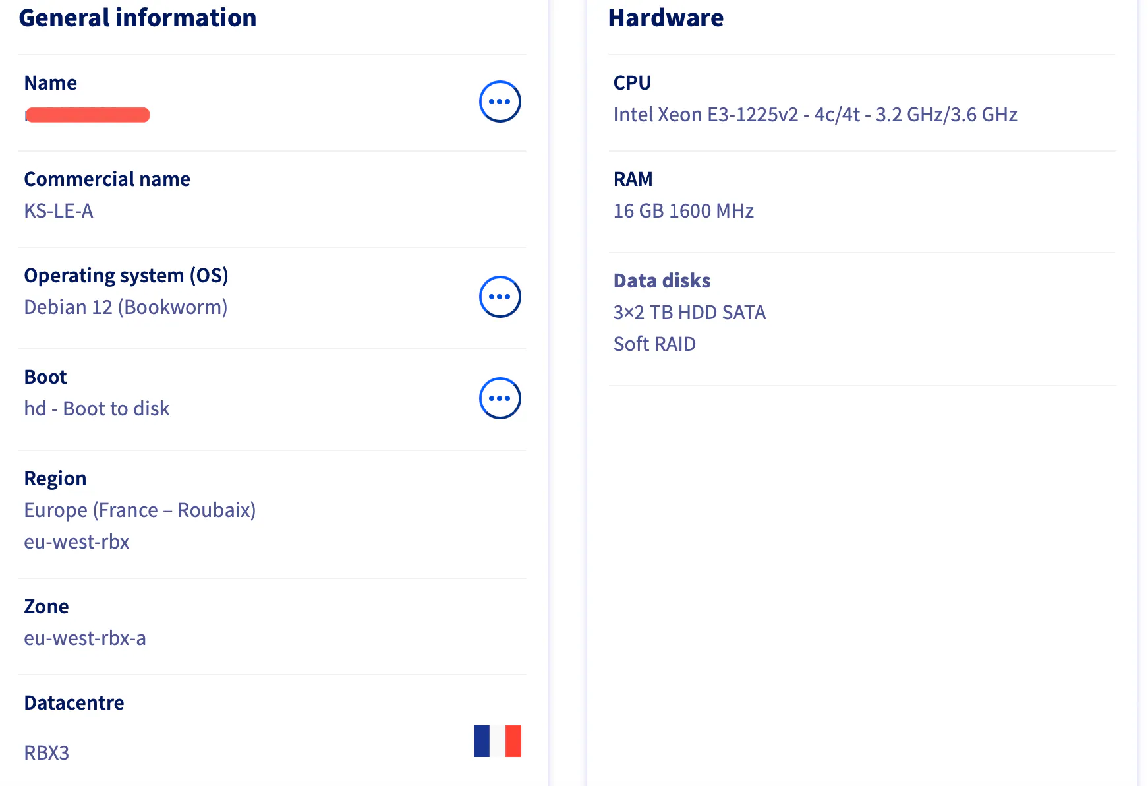Click the redacted server name value
The image size is (1148, 786).
coord(87,115)
